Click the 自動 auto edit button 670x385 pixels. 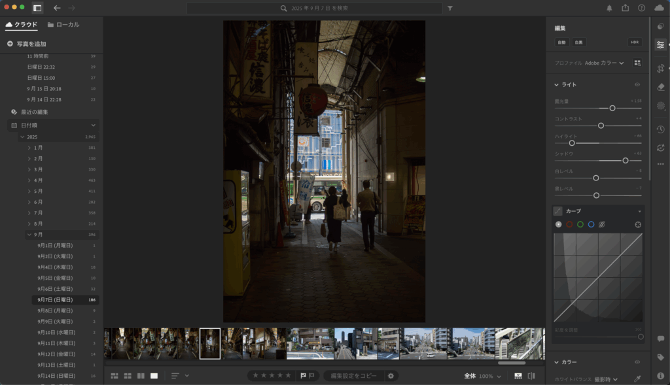coord(561,42)
